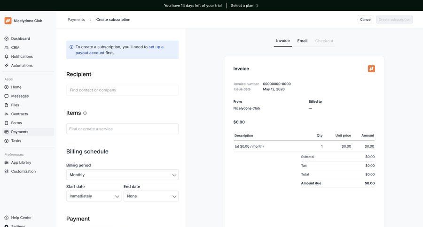Click the CRM people icon
Image resolution: width=423 pixels, height=227 pixels.
coord(7,47)
